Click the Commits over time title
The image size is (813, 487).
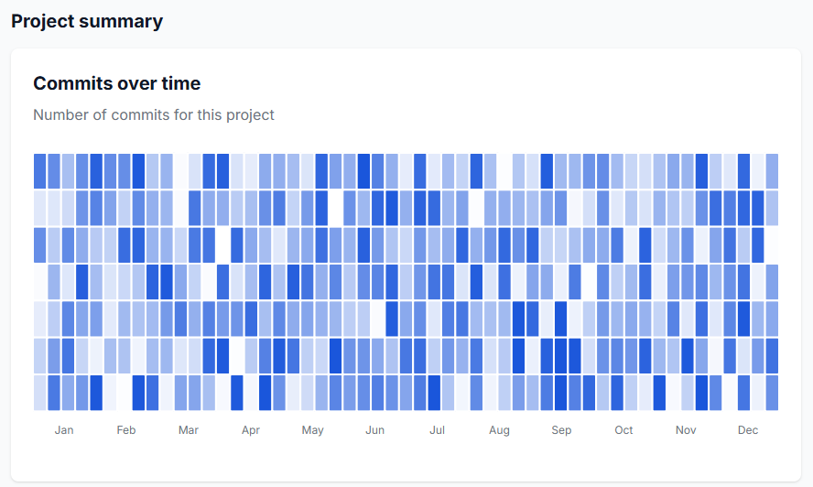click(116, 83)
